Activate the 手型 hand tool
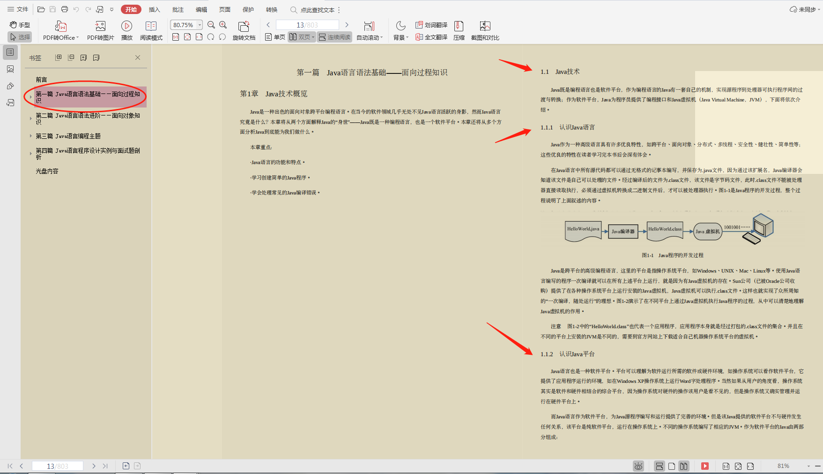The image size is (823, 474). [20, 25]
